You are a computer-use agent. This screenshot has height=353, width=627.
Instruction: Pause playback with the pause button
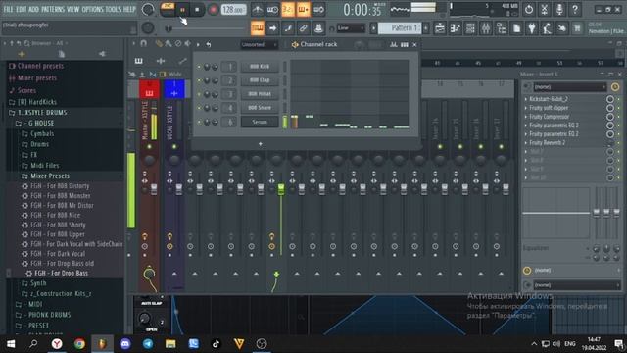182,9
